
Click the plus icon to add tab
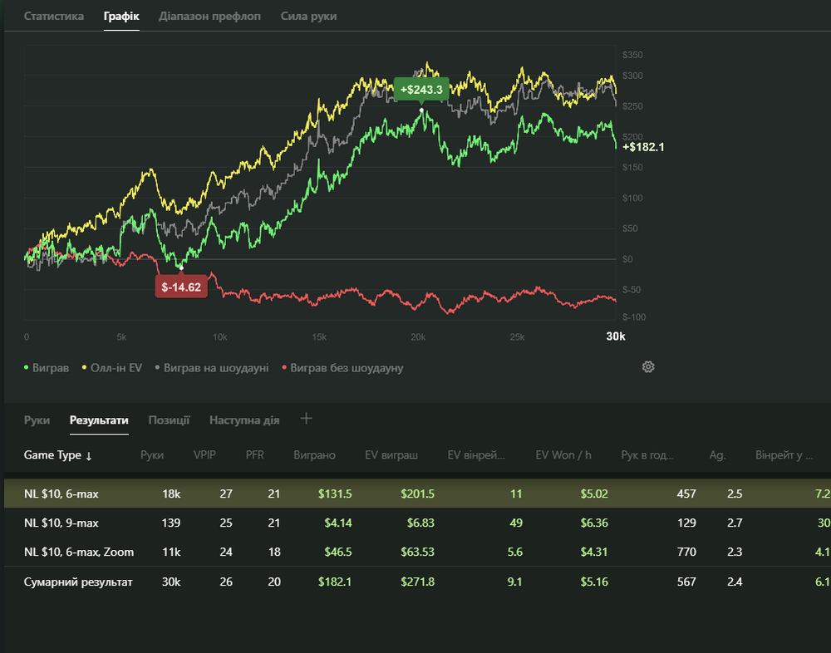[x=306, y=419]
